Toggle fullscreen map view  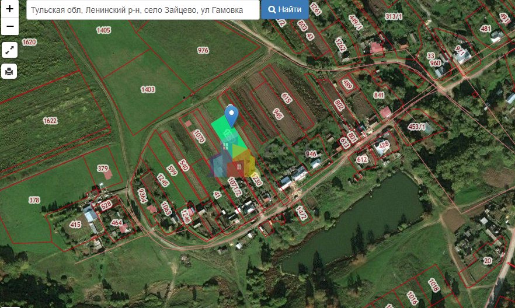pos(9,50)
